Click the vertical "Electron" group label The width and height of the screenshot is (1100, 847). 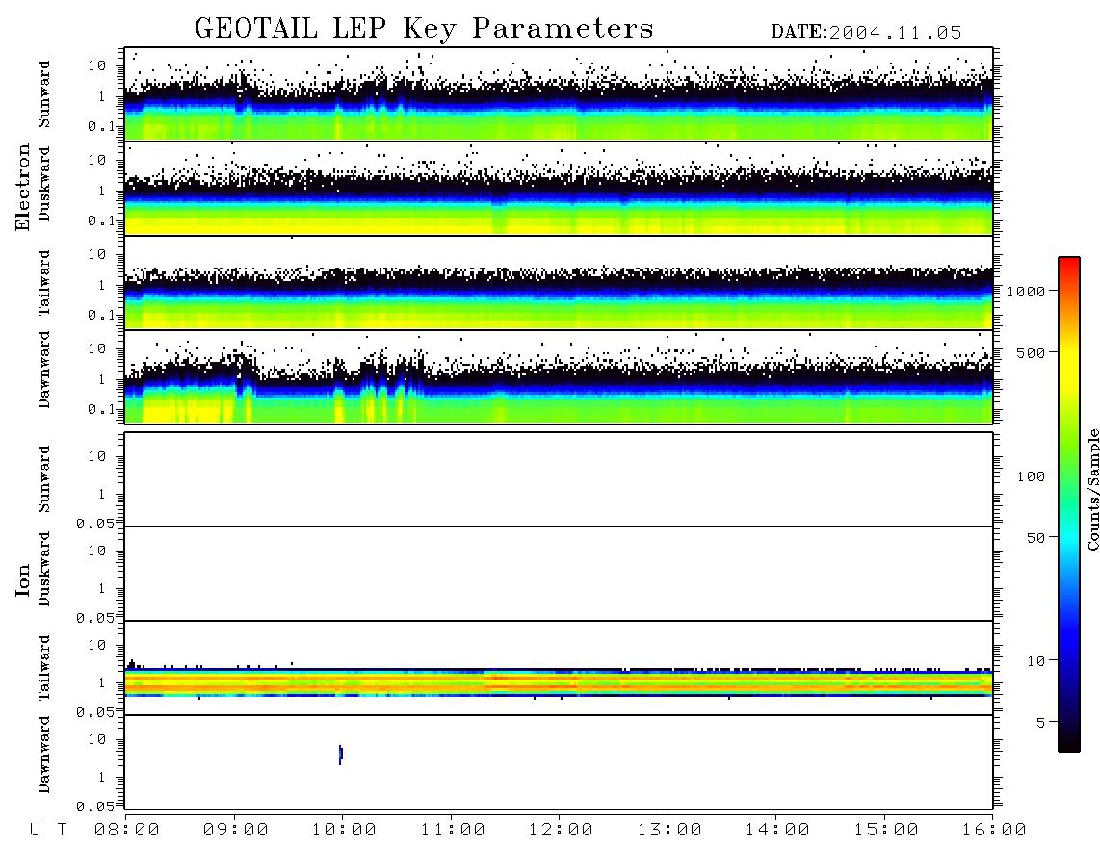pos(23,187)
